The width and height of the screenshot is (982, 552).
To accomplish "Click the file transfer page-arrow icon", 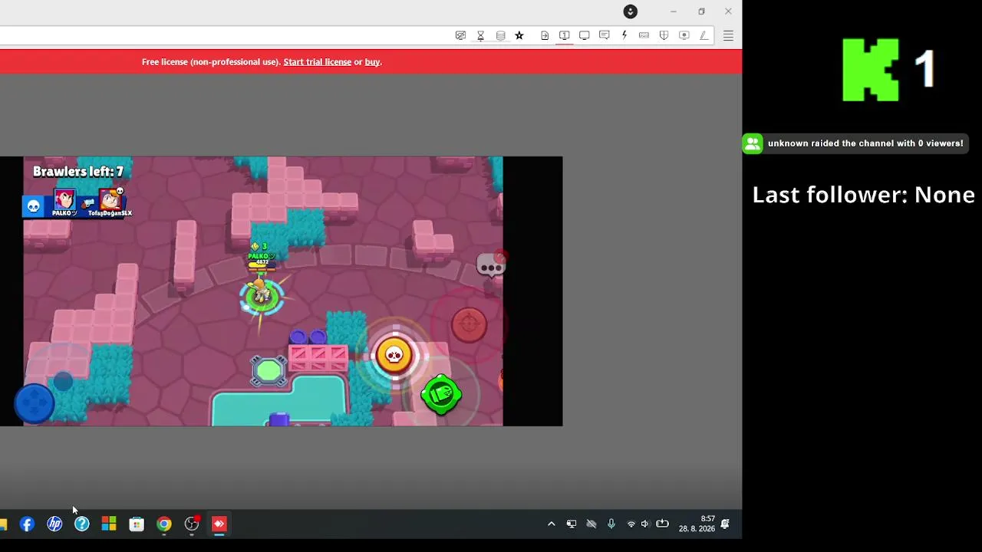I will click(x=545, y=35).
